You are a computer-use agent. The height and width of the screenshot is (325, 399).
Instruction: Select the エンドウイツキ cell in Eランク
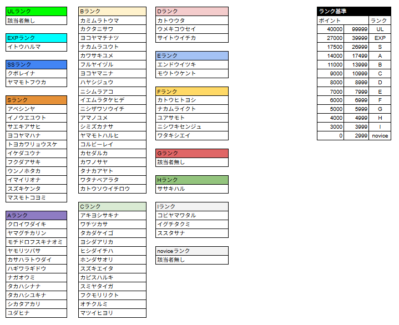[192, 64]
